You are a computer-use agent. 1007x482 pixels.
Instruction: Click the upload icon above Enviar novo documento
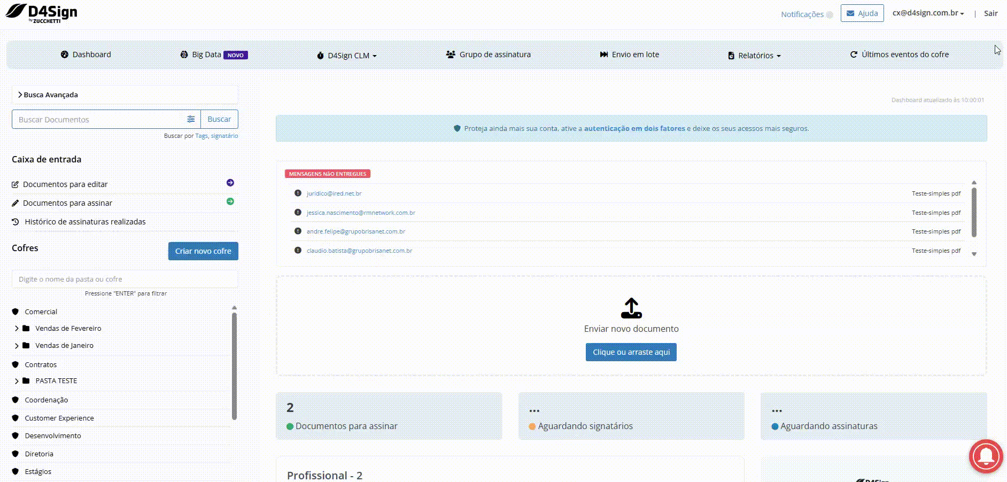[631, 308]
